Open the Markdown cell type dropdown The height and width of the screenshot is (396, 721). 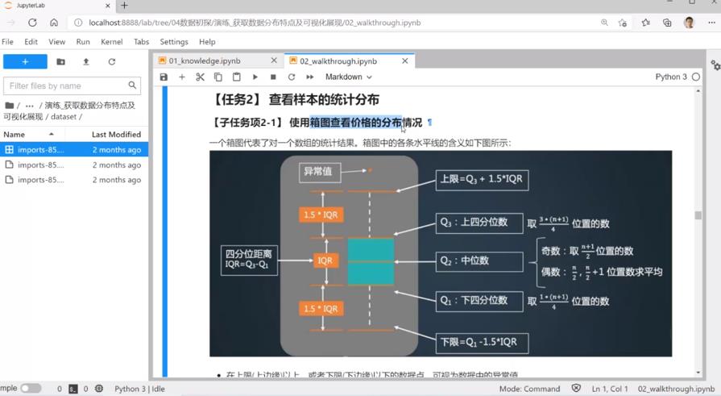[x=348, y=77]
